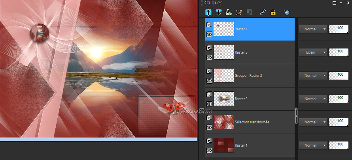Screen dimensions: 352x160
Task: Select the Sélection transformée layer thumbnail
Action: (224, 122)
